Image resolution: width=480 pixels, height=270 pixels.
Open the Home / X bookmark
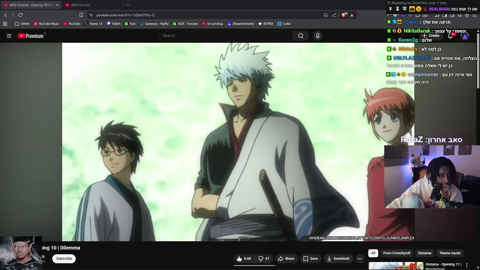click(93, 24)
